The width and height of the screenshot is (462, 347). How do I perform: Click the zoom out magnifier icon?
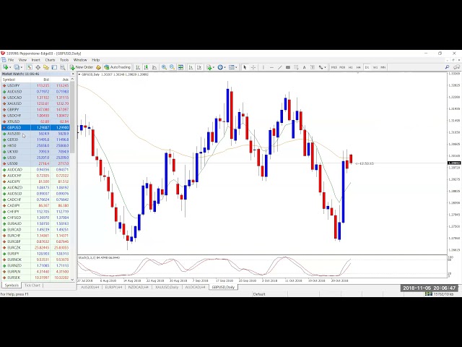pyautogui.click(x=172, y=67)
